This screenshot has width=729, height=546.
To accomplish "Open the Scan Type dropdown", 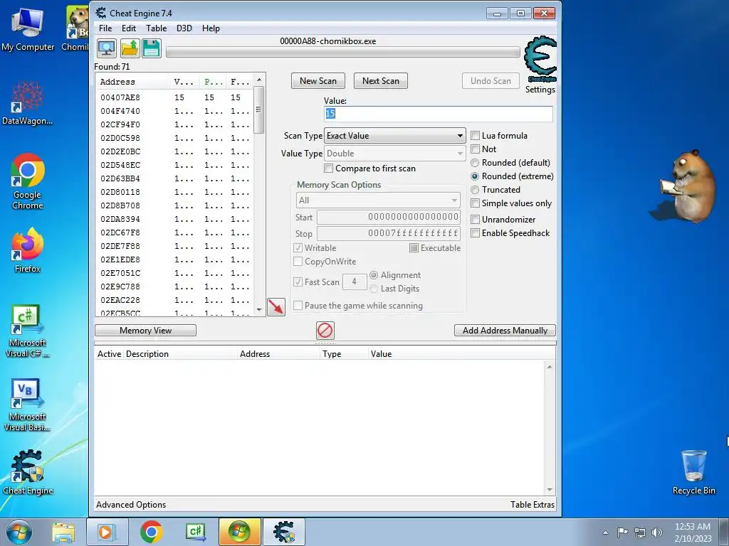I will [394, 136].
